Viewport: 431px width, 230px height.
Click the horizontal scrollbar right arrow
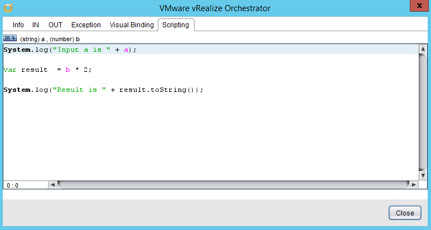pyautogui.click(x=414, y=185)
